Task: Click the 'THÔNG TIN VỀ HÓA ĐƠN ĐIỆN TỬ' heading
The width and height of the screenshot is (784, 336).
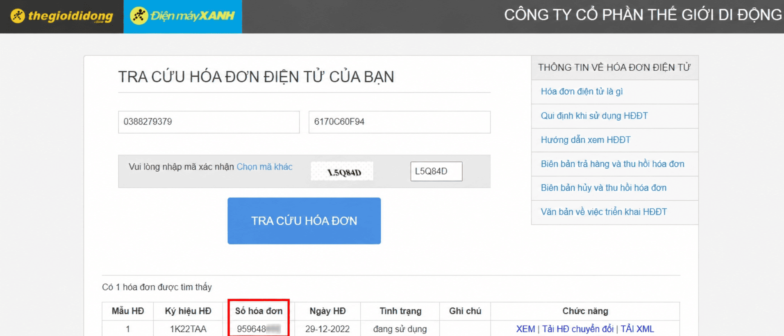Action: [x=614, y=67]
